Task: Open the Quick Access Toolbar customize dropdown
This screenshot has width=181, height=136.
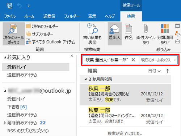Action: 29,6
